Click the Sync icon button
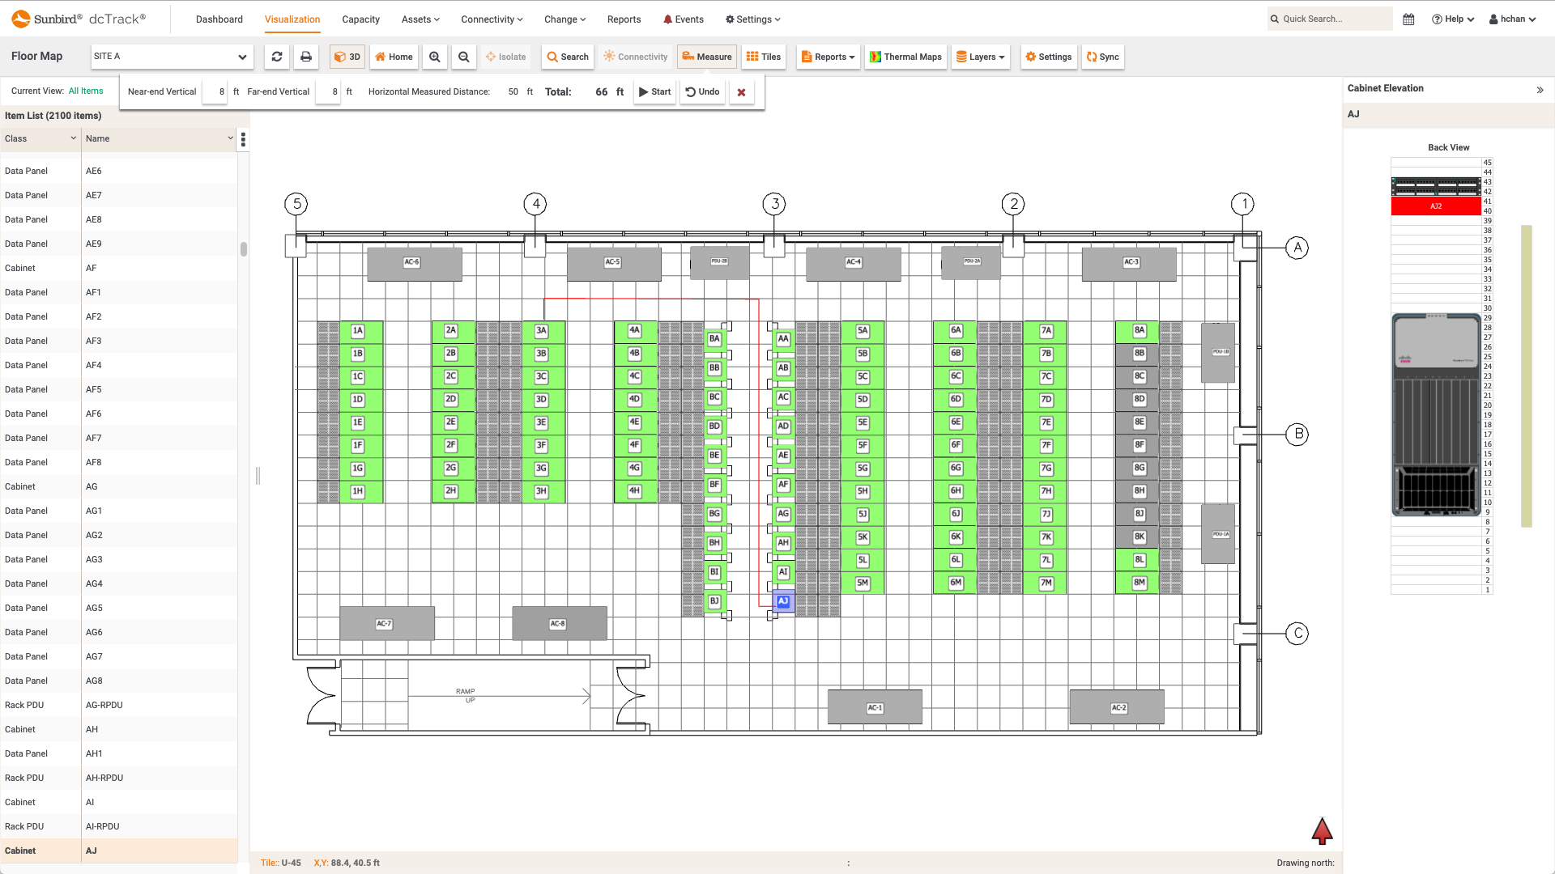The height and width of the screenshot is (874, 1555). (1103, 57)
